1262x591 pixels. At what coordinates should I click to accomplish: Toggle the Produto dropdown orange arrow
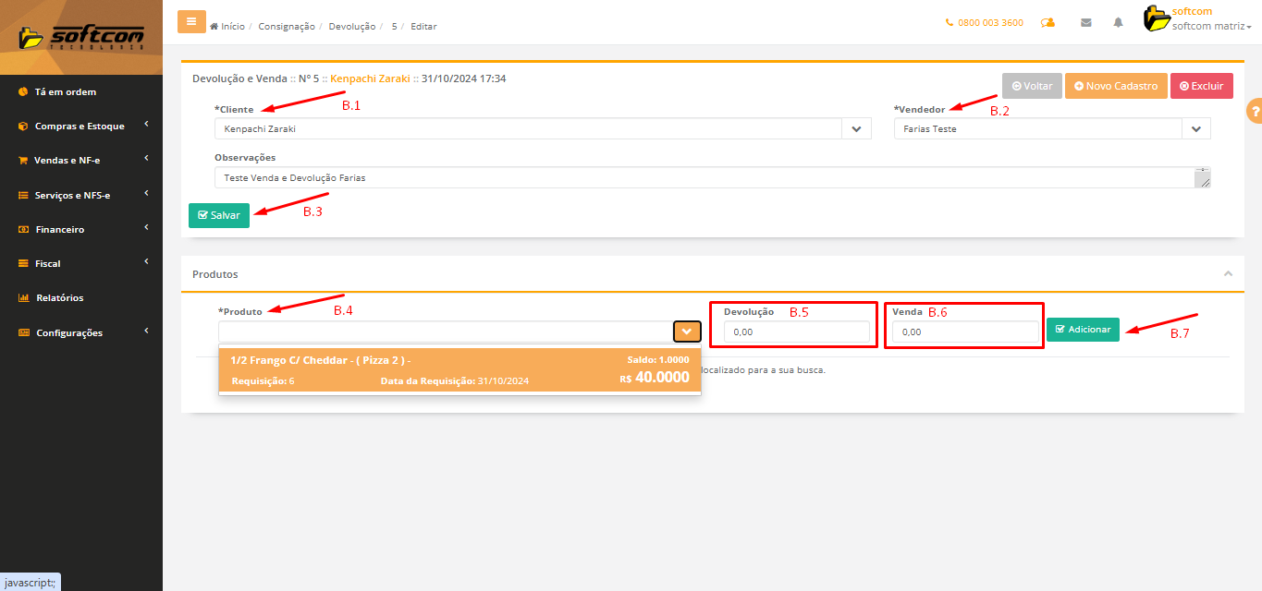click(687, 332)
